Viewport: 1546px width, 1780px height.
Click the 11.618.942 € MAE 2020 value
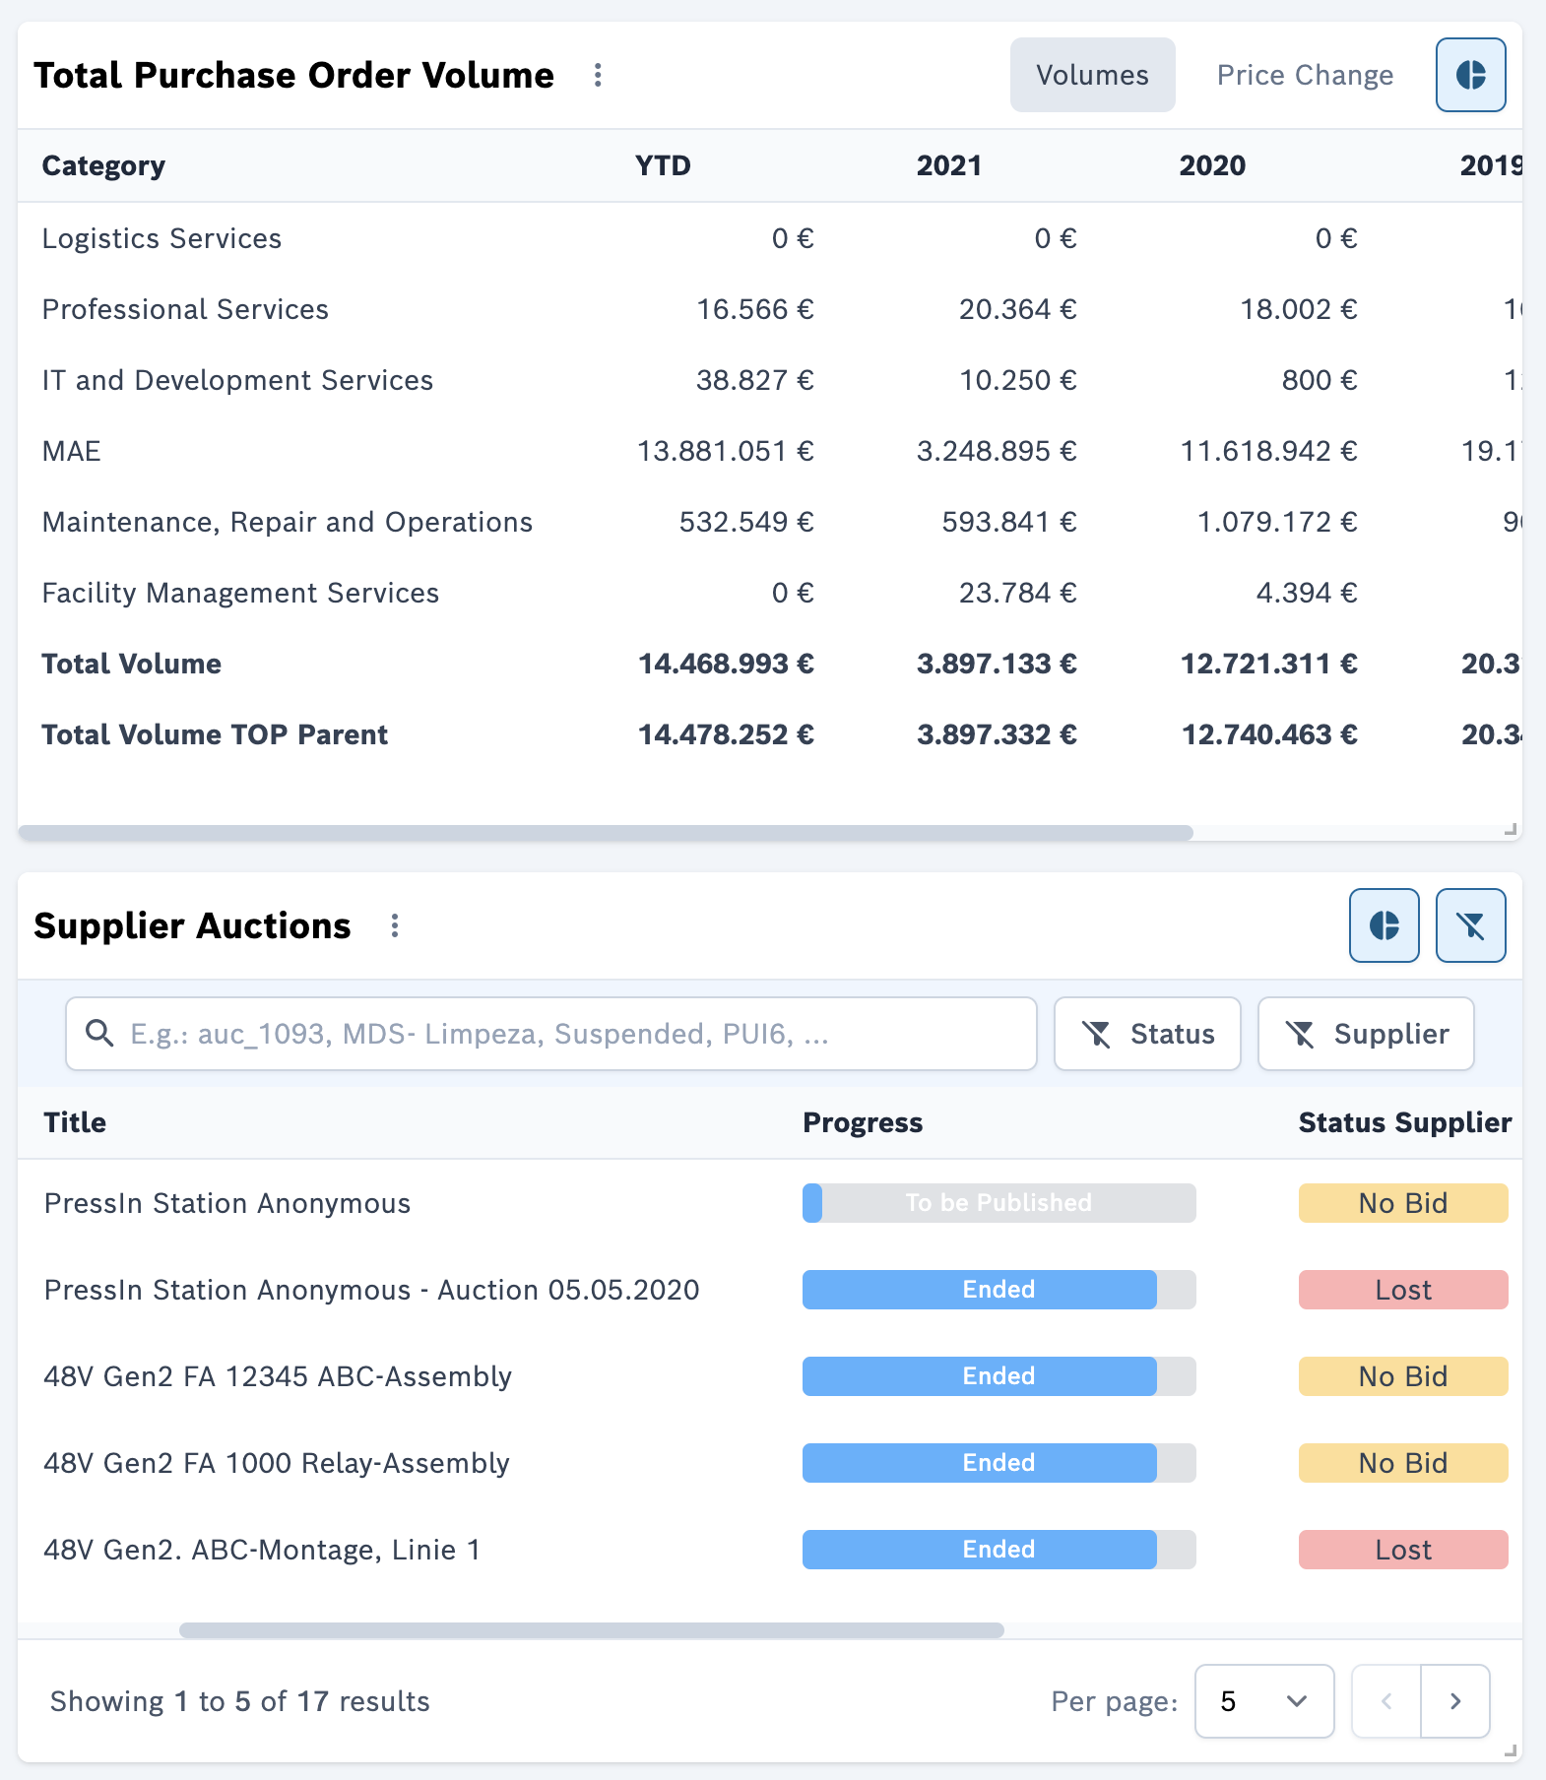(1269, 451)
